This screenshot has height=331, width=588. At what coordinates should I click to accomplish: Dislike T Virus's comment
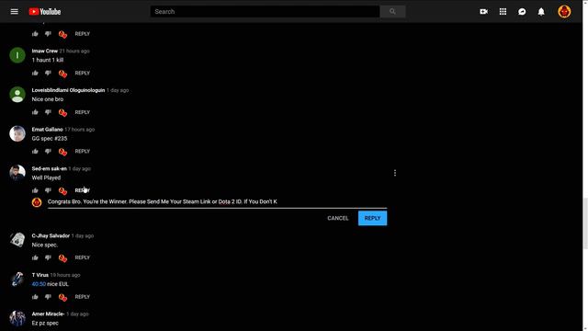(x=48, y=297)
